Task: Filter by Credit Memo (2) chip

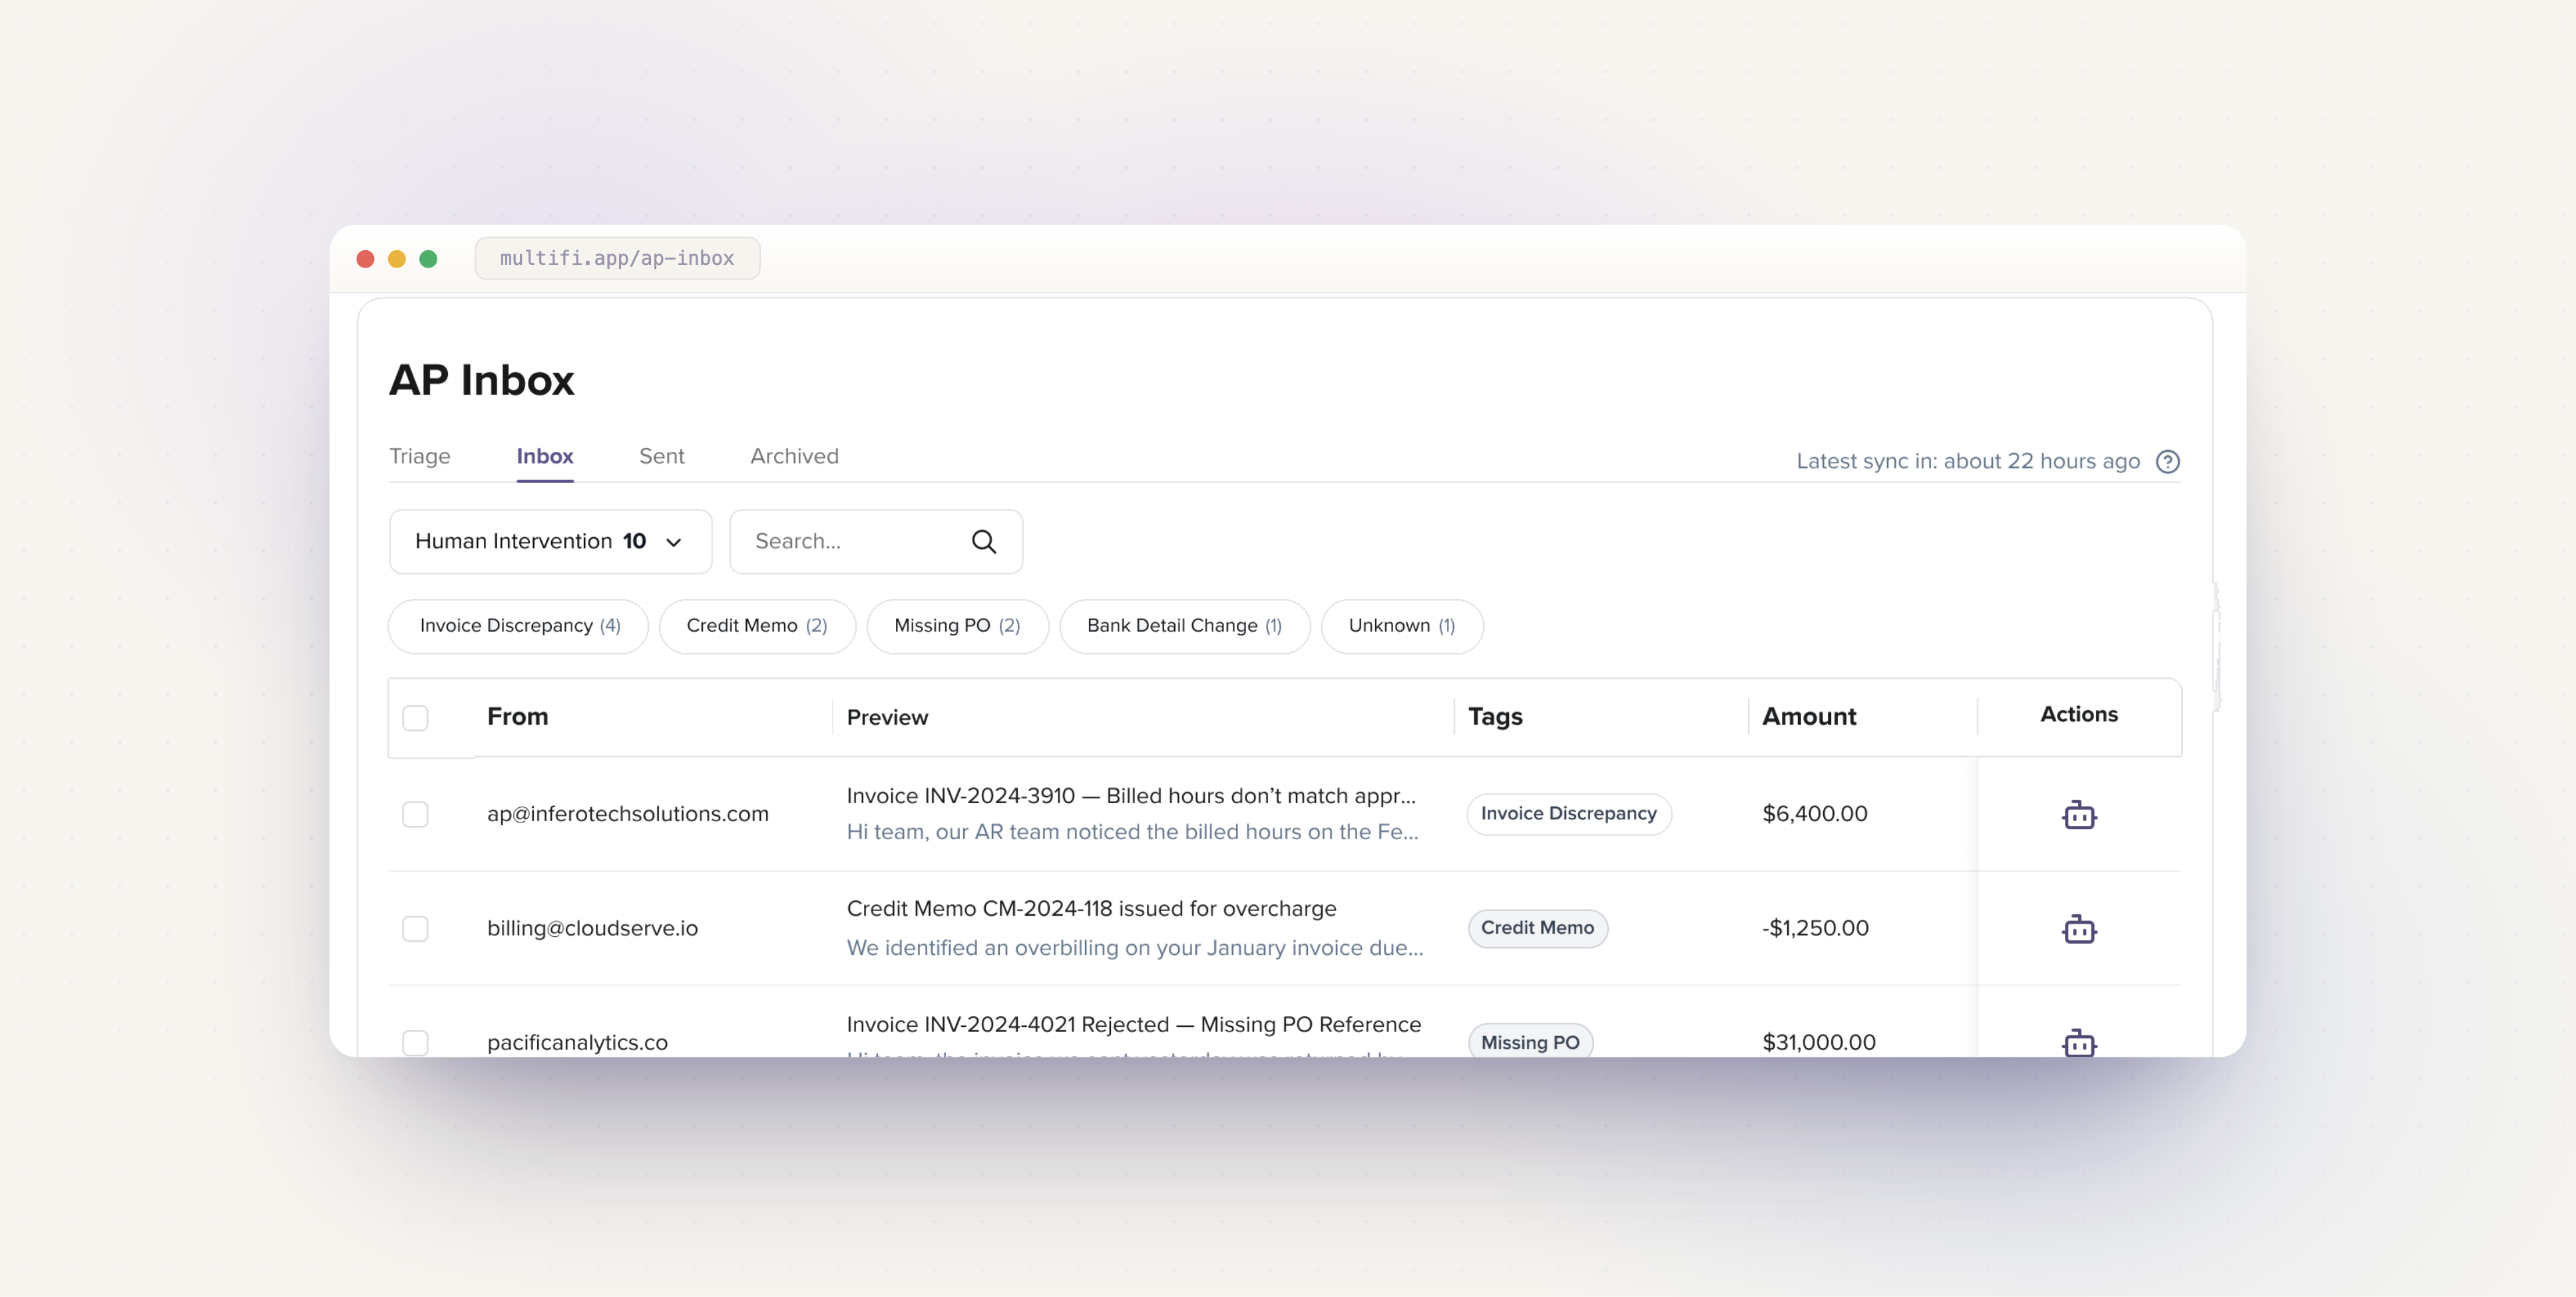Action: (x=757, y=626)
